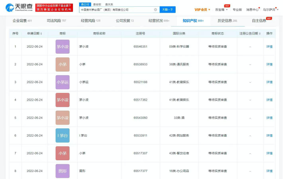The image size is (283, 179).
Task: Expand the 百宝箱 dropdown
Action: [x=221, y=10]
